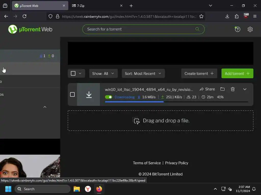Viewport: 261px width, 195px height.
Task: Click the site padlock icon
Action: [x=58, y=16]
